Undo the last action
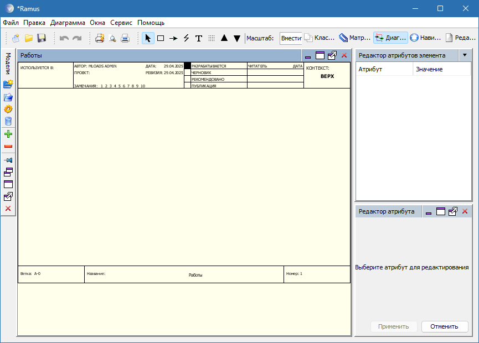This screenshot has width=479, height=343. 64,38
